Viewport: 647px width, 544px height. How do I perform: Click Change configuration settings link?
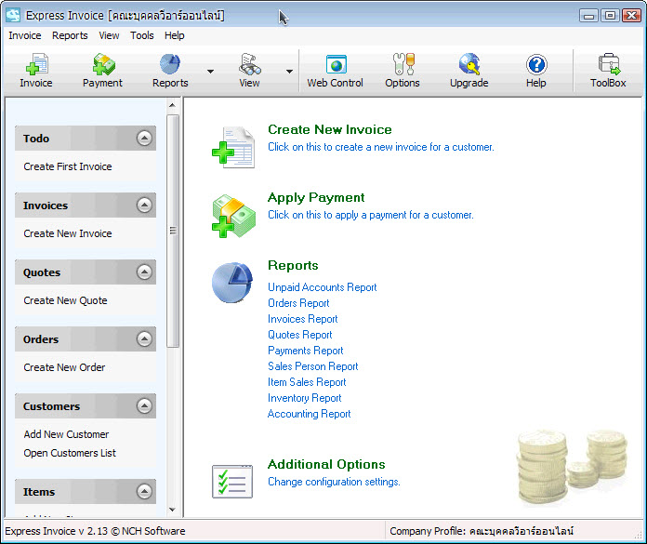(334, 482)
